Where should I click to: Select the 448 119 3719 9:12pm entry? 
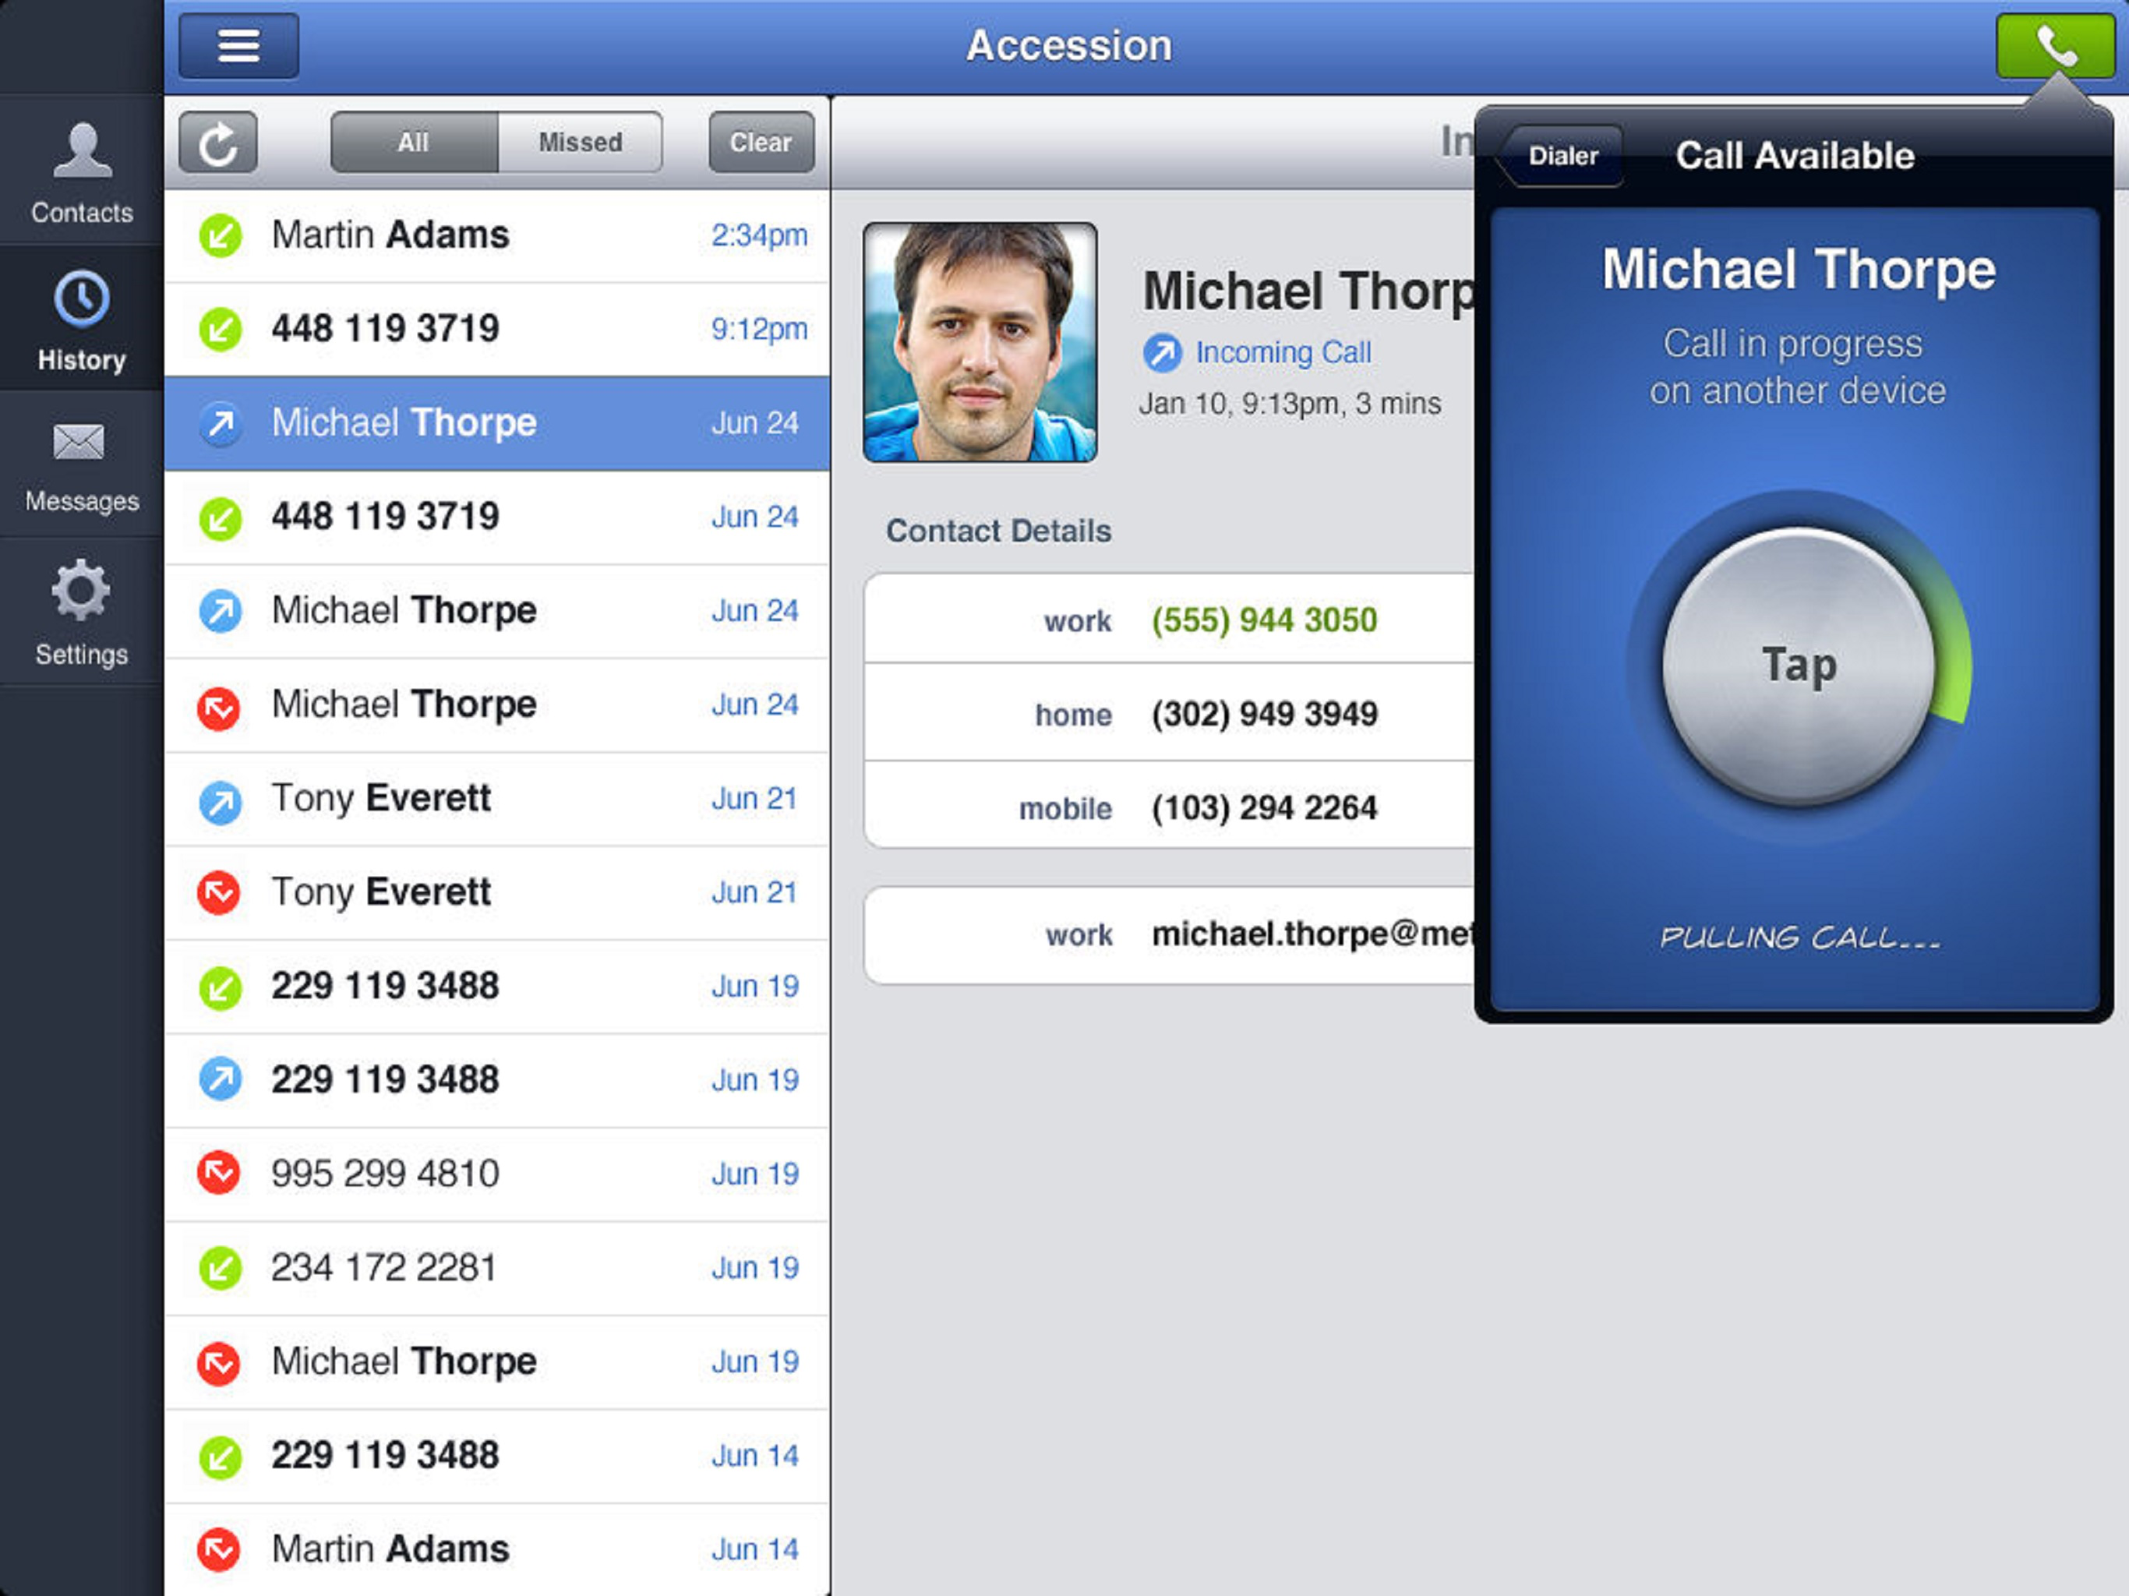pyautogui.click(x=498, y=329)
